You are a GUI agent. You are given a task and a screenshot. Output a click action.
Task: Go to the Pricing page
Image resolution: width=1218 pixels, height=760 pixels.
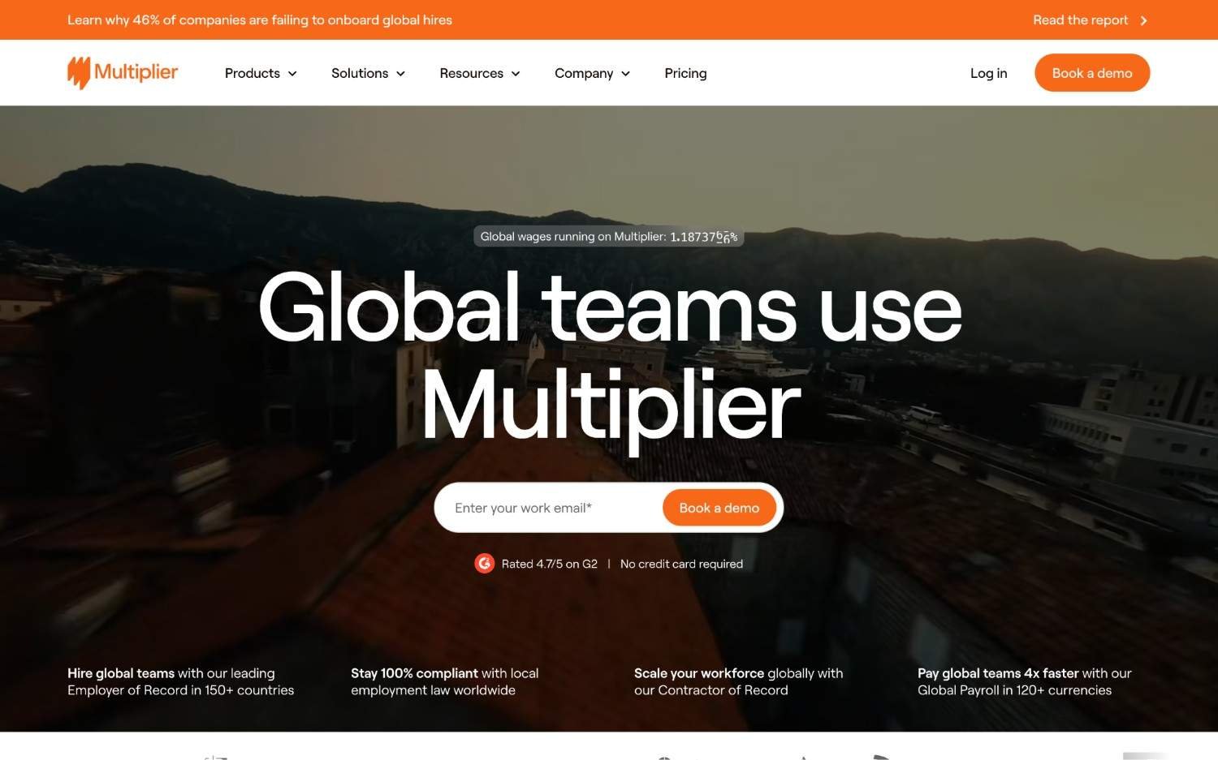[685, 73]
